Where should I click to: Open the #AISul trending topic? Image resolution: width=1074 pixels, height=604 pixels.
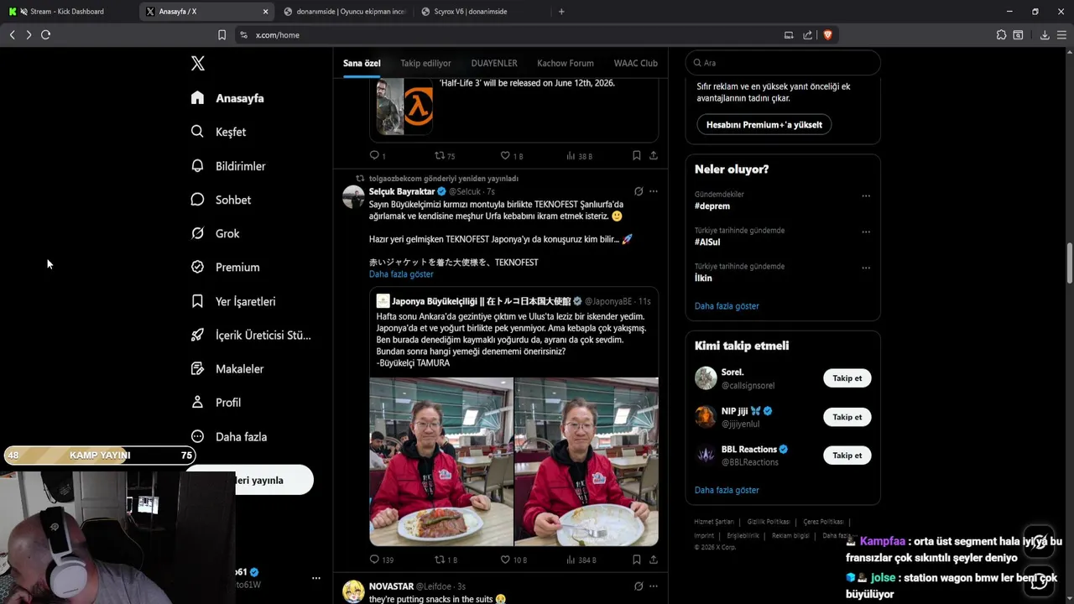pyautogui.click(x=707, y=242)
